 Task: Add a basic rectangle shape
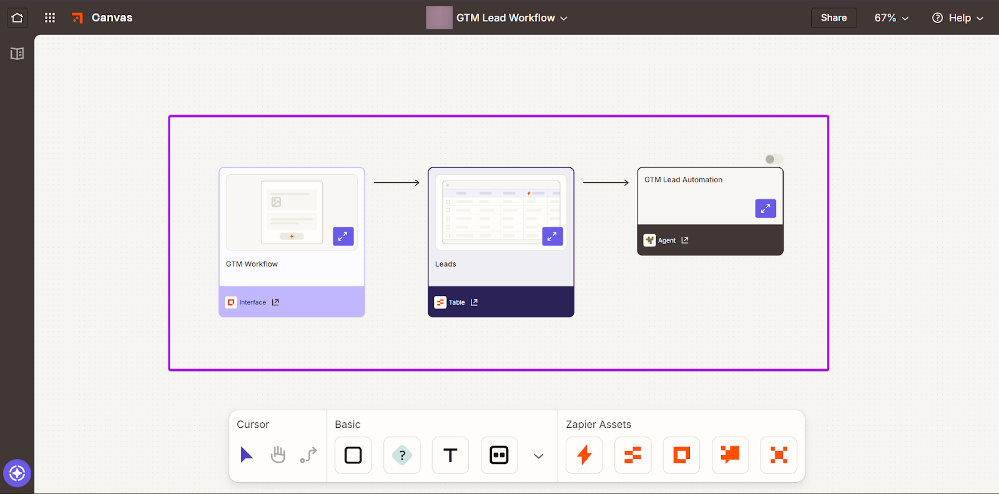click(353, 455)
